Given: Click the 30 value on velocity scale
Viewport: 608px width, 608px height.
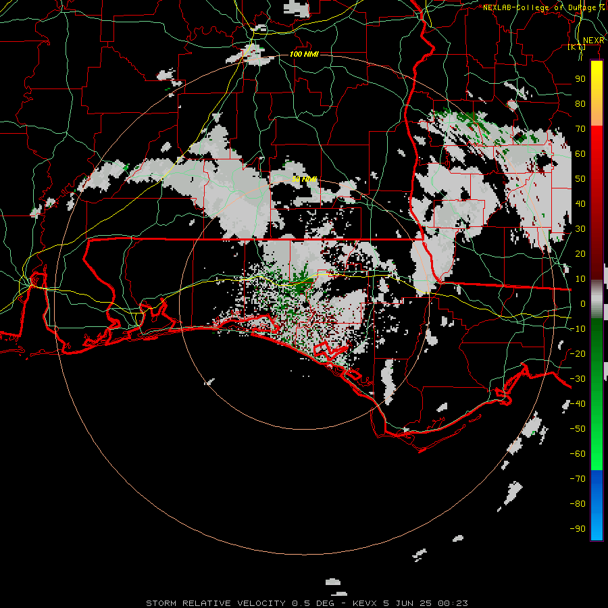Looking at the screenshot, I should 580,229.
